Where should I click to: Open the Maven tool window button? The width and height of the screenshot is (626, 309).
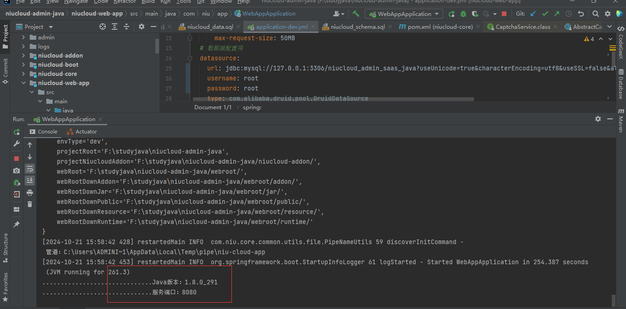coord(621,120)
